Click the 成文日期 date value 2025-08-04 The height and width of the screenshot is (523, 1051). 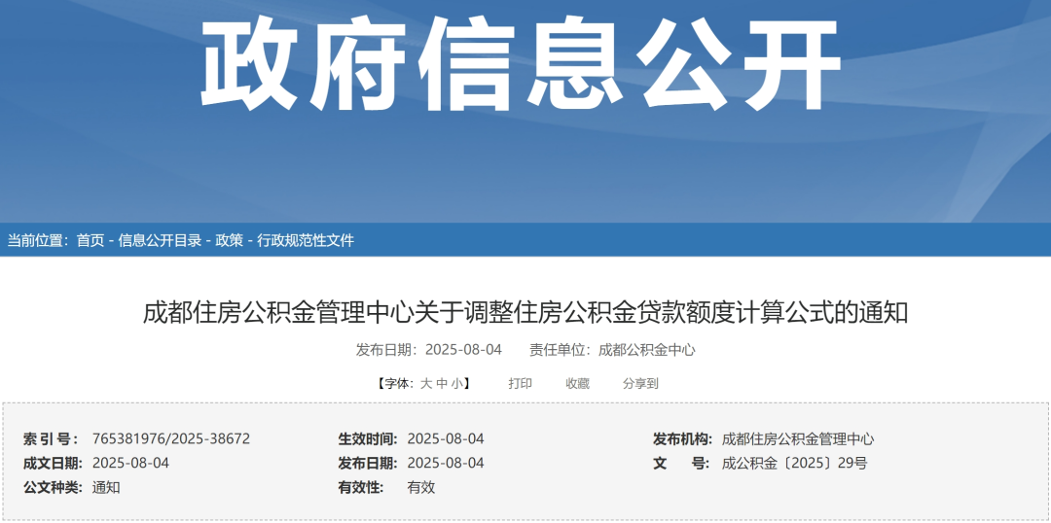[x=130, y=464]
